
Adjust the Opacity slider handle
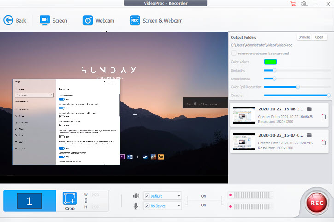(x=328, y=95)
